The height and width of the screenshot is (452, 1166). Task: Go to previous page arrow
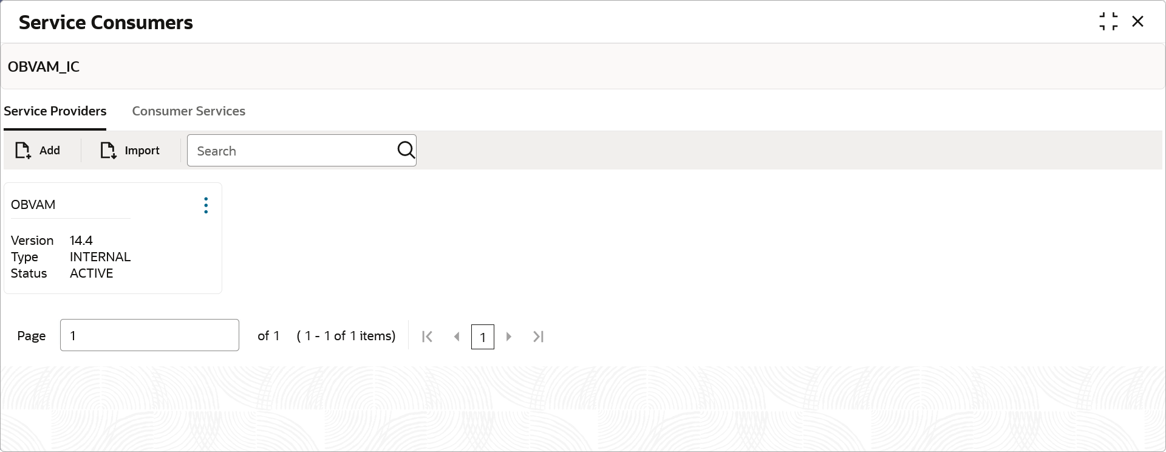[457, 337]
